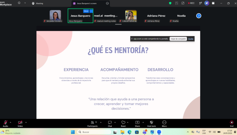Open the annotate pen icon in the top bar
Image resolution: width=237 pixels, height=135 pixels.
[200, 3]
